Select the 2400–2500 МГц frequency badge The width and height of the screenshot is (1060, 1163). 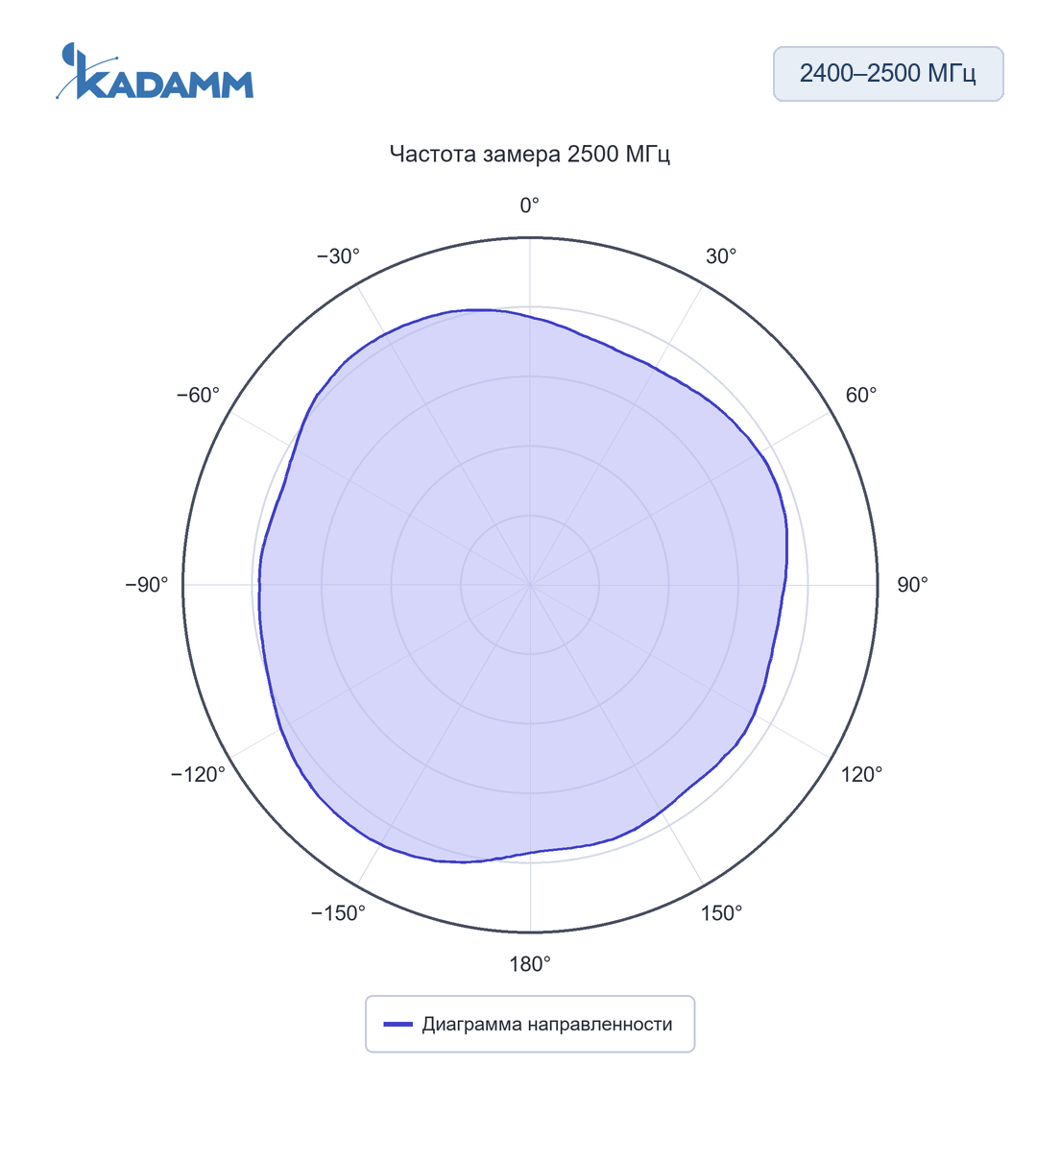[888, 74]
